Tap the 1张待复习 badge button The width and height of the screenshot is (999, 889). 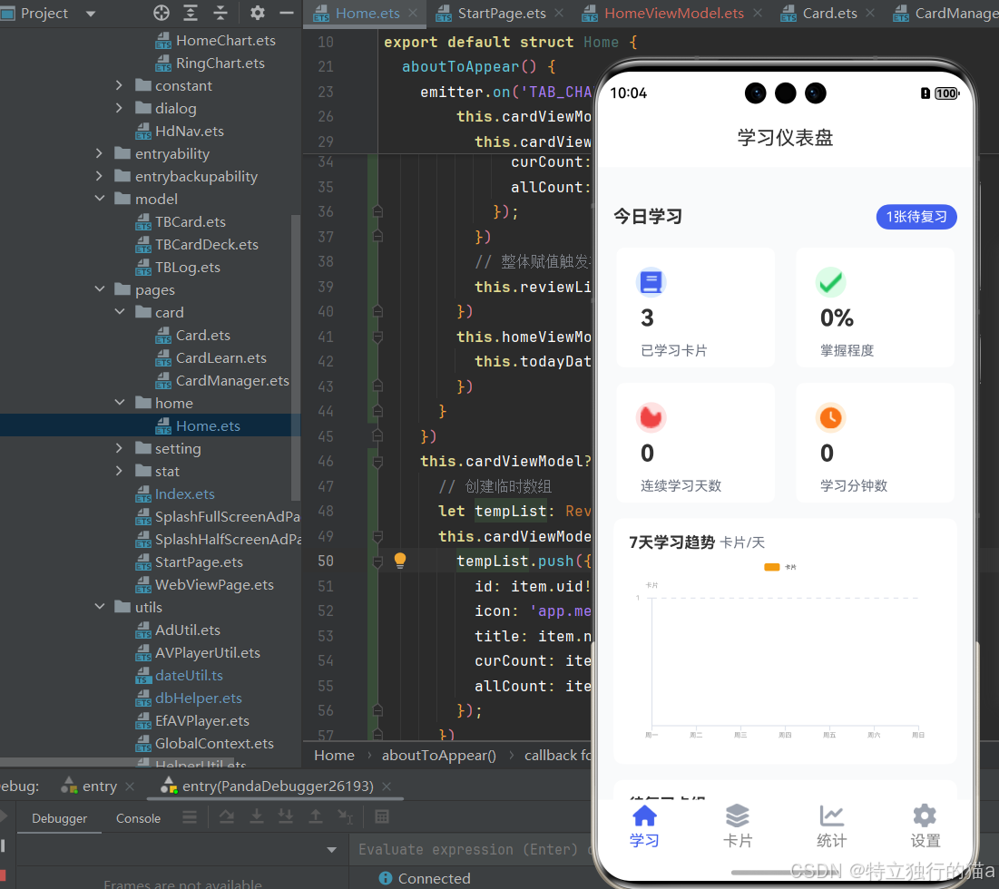(x=916, y=217)
